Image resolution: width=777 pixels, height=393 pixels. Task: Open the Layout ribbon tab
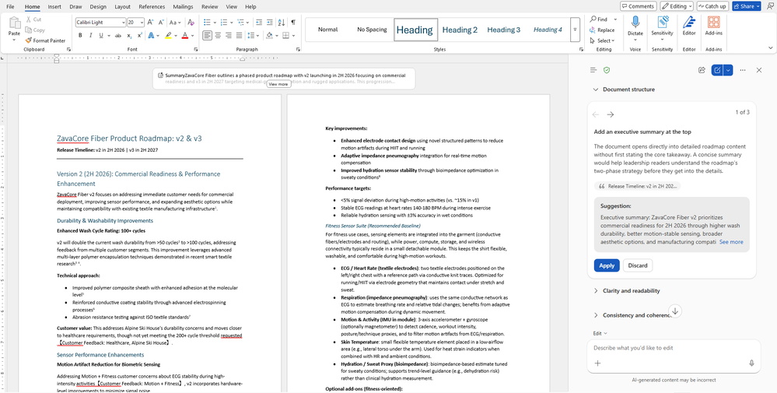122,6
